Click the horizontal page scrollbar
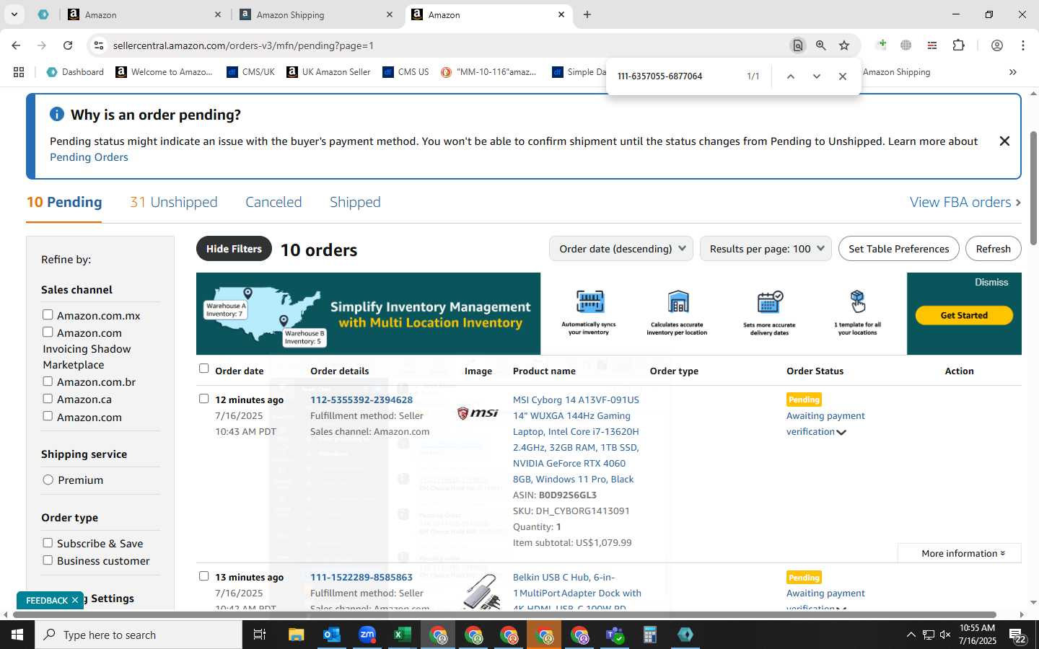The width and height of the screenshot is (1039, 649). click(505, 614)
